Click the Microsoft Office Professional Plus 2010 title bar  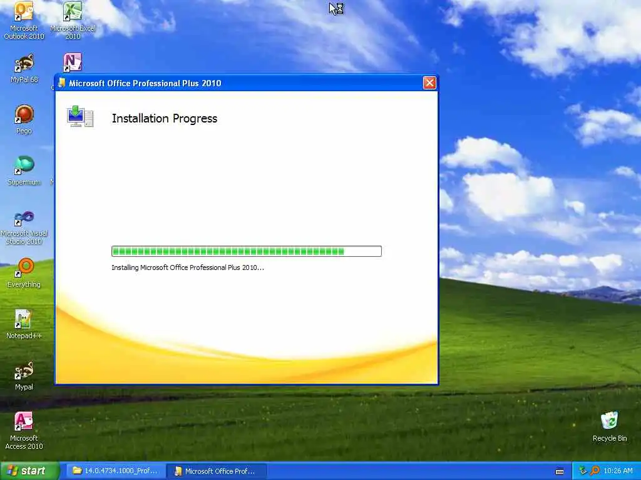[247, 83]
